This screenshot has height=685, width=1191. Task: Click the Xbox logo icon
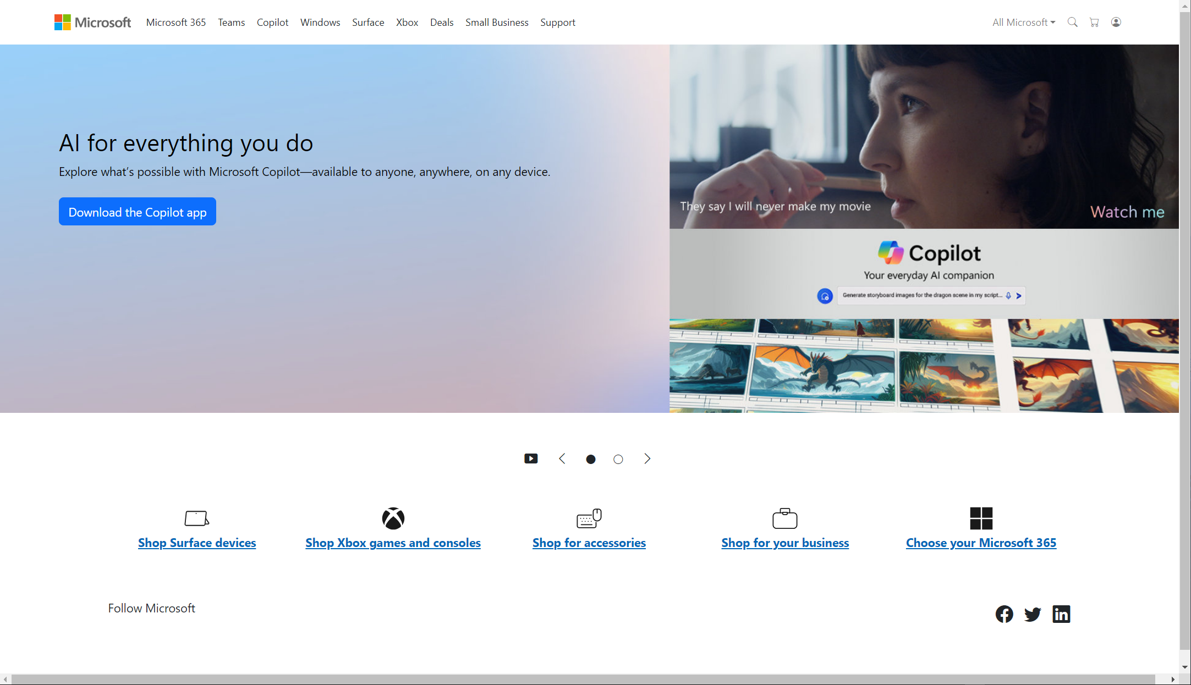pyautogui.click(x=393, y=518)
